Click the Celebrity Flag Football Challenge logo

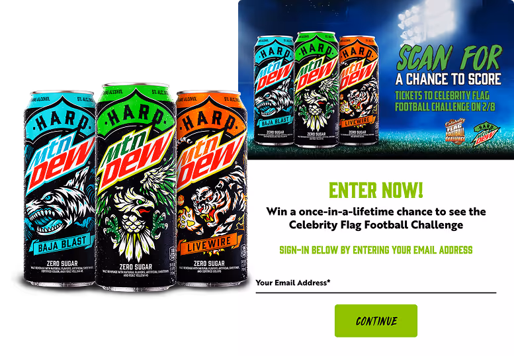coord(455,132)
